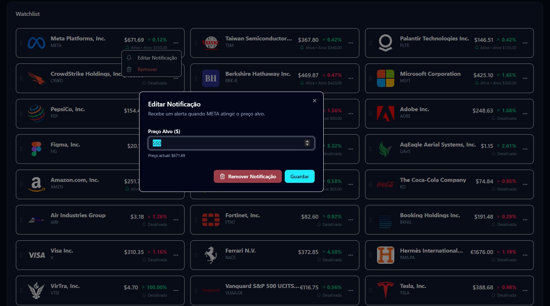Focus the Preço Alvo input field
The width and height of the screenshot is (550, 306).
[231, 143]
